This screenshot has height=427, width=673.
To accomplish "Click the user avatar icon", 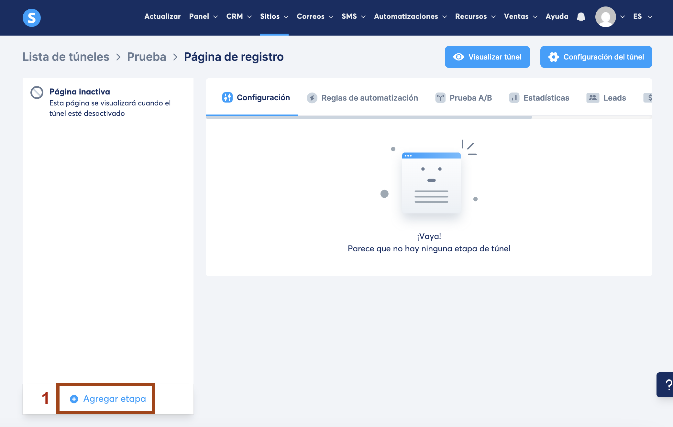I will (x=605, y=17).
